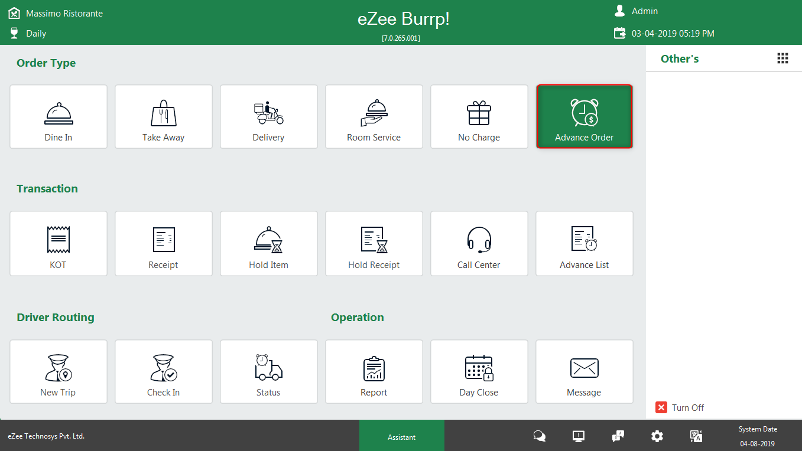The height and width of the screenshot is (451, 802).
Task: Open the KOT transaction tile
Action: [x=59, y=244]
